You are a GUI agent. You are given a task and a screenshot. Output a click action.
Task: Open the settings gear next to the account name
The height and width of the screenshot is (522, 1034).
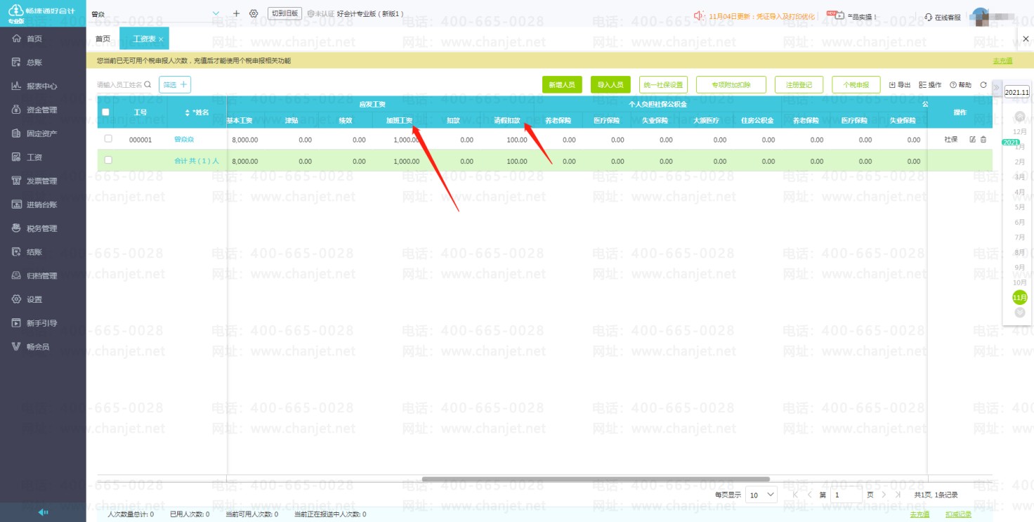tap(254, 14)
